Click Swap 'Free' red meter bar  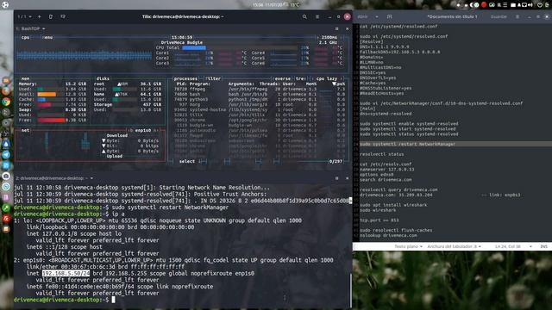[x=51, y=120]
